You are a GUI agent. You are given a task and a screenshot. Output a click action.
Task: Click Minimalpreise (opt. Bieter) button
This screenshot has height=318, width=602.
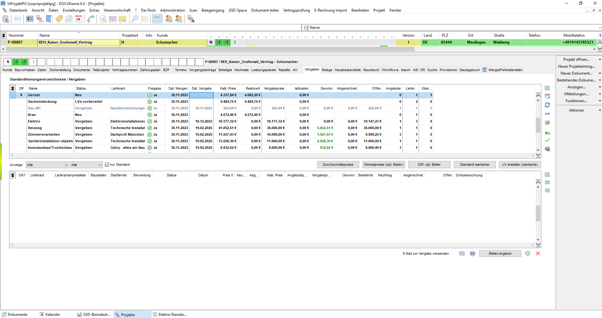[x=383, y=164]
